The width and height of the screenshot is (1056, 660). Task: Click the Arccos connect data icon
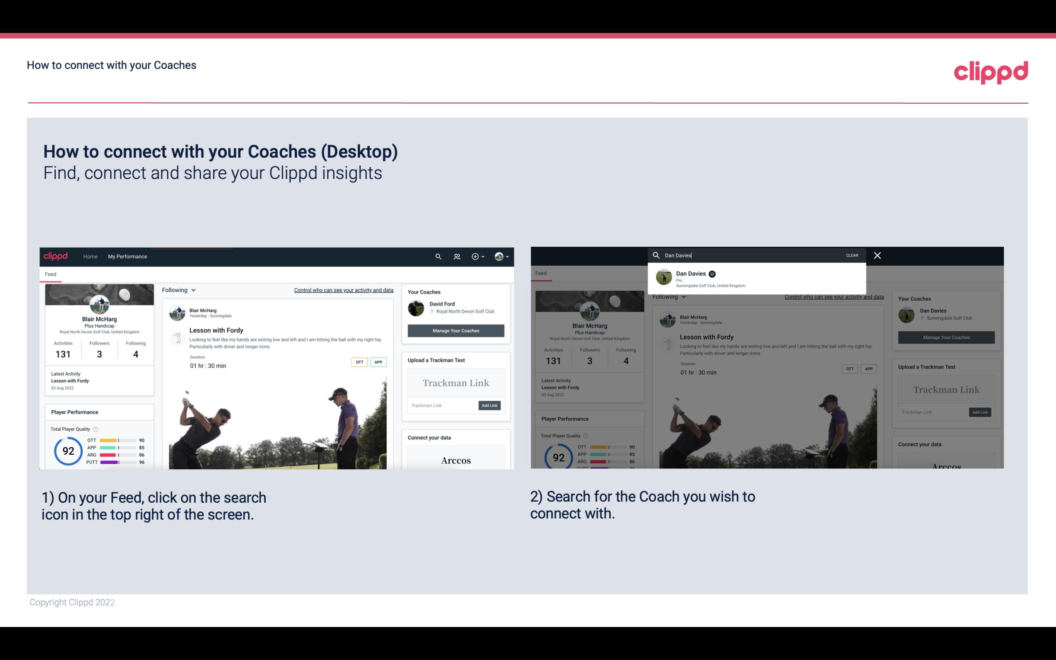coord(456,459)
